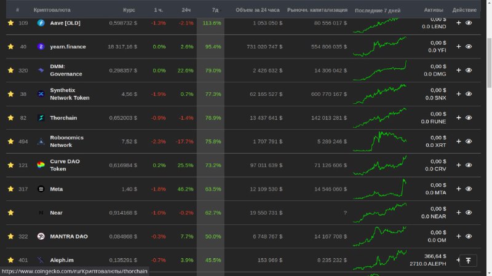Image resolution: width=492 pixels, height=276 pixels.
Task: Sort by the Курс price column
Action: 129,10
